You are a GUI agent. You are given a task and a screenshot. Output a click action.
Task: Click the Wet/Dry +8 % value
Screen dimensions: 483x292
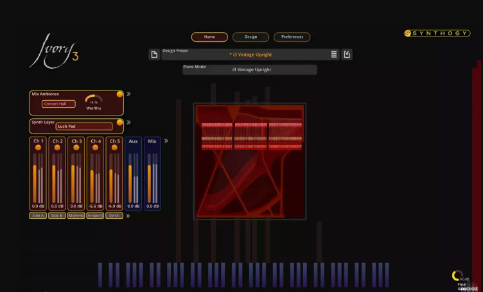tap(94, 103)
